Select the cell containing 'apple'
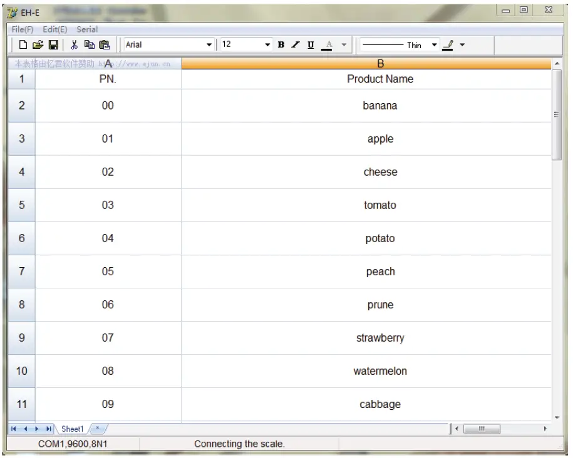 [x=366, y=139]
